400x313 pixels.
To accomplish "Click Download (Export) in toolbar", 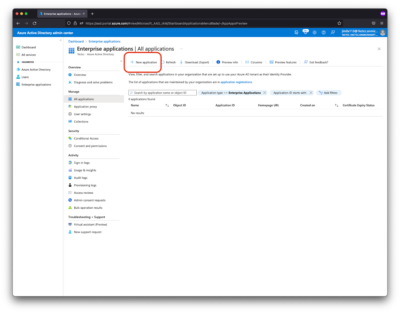I will [x=194, y=62].
